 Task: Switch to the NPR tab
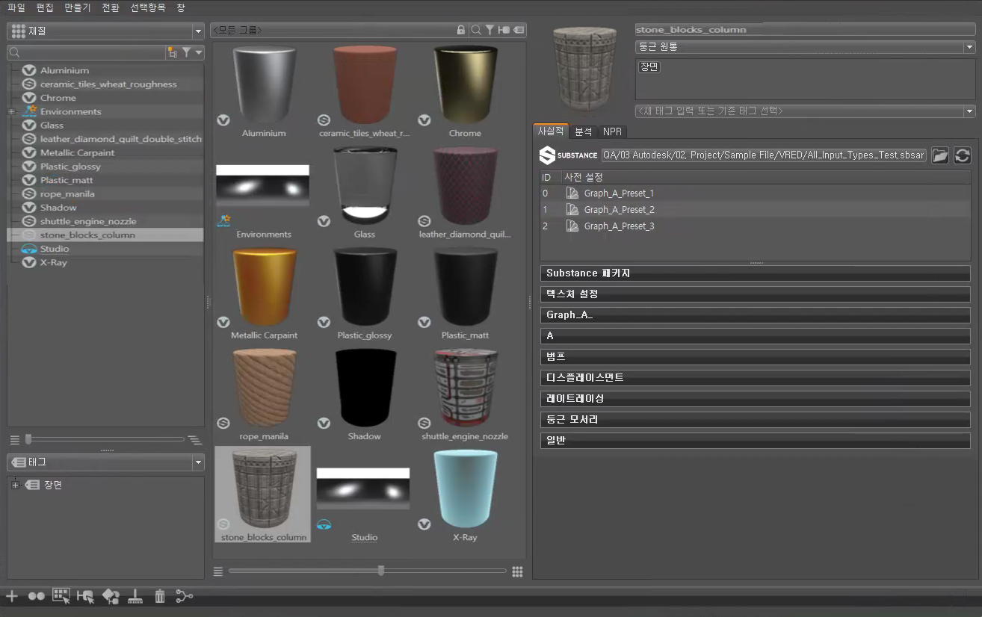tap(612, 131)
